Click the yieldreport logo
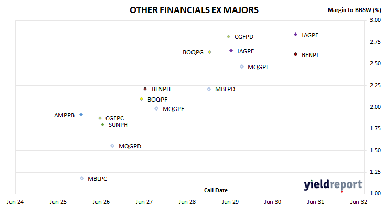383x209 pixels. (x=333, y=184)
